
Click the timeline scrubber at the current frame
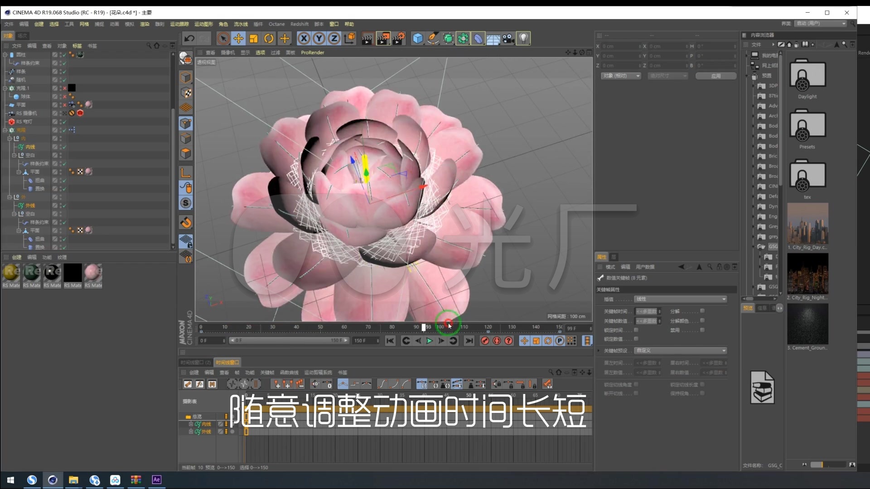tap(424, 327)
